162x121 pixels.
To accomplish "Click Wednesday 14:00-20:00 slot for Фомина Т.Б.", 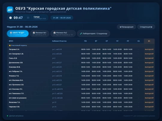I will [x=107, y=76].
